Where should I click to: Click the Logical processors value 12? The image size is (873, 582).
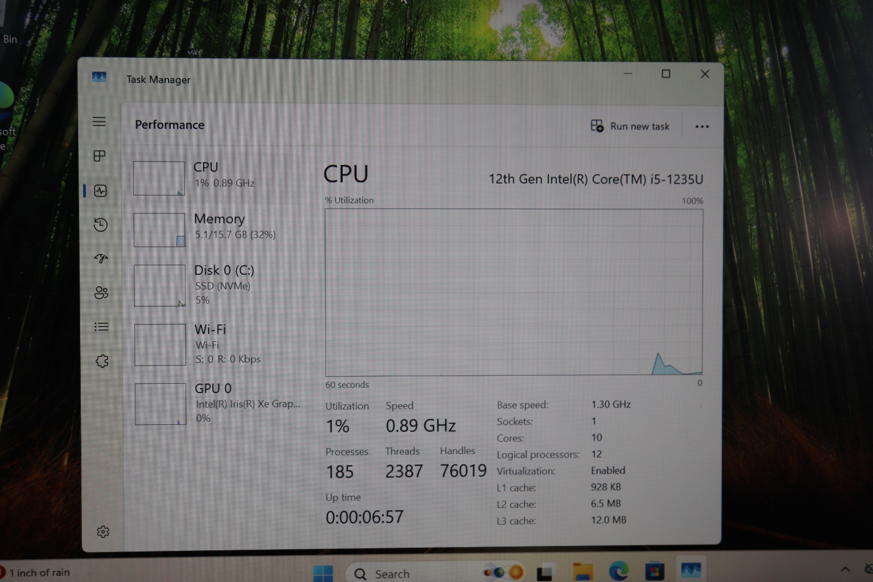pos(596,454)
